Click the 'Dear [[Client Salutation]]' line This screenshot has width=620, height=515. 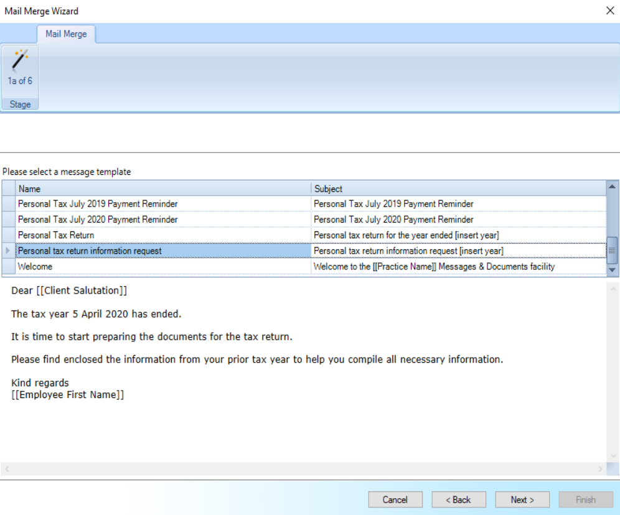pyautogui.click(x=69, y=290)
